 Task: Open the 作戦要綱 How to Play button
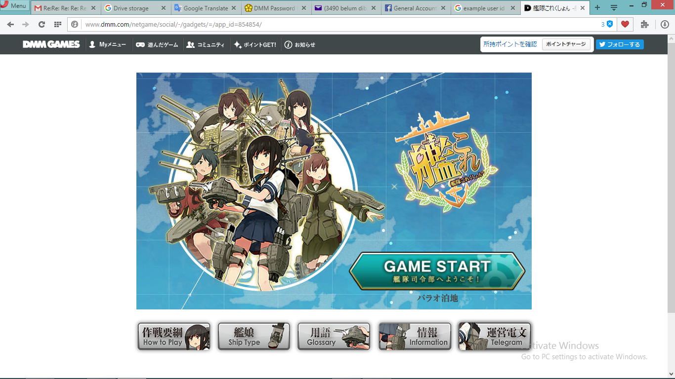[x=174, y=337]
